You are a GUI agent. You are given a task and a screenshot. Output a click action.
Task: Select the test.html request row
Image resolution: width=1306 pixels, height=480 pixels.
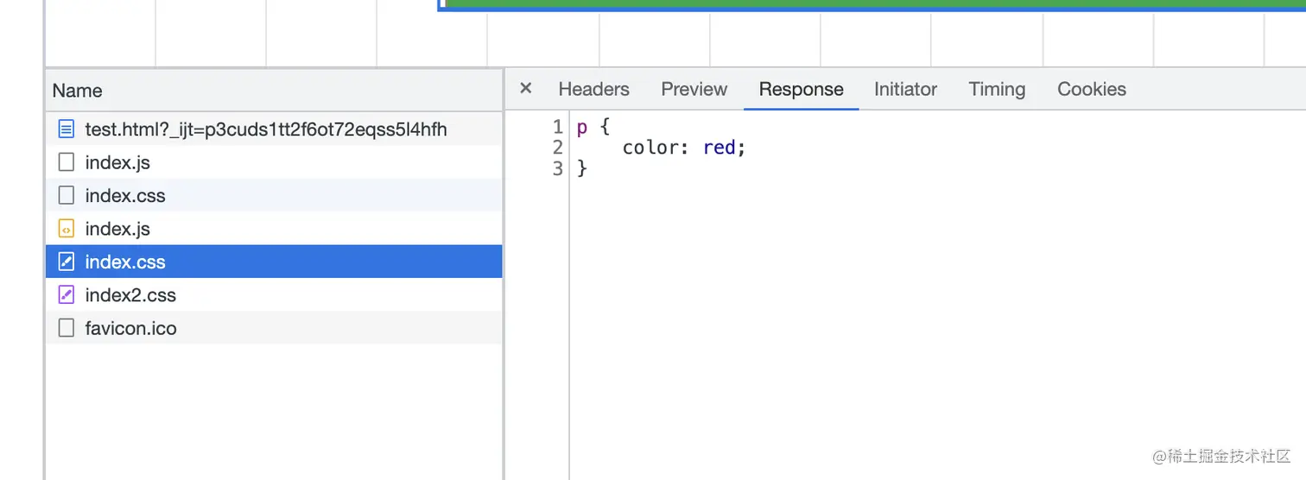click(x=266, y=129)
